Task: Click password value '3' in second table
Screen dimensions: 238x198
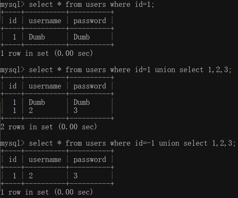Action: pyautogui.click(x=76, y=111)
